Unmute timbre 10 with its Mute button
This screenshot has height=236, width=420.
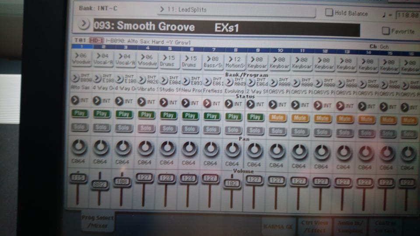pyautogui.click(x=277, y=118)
